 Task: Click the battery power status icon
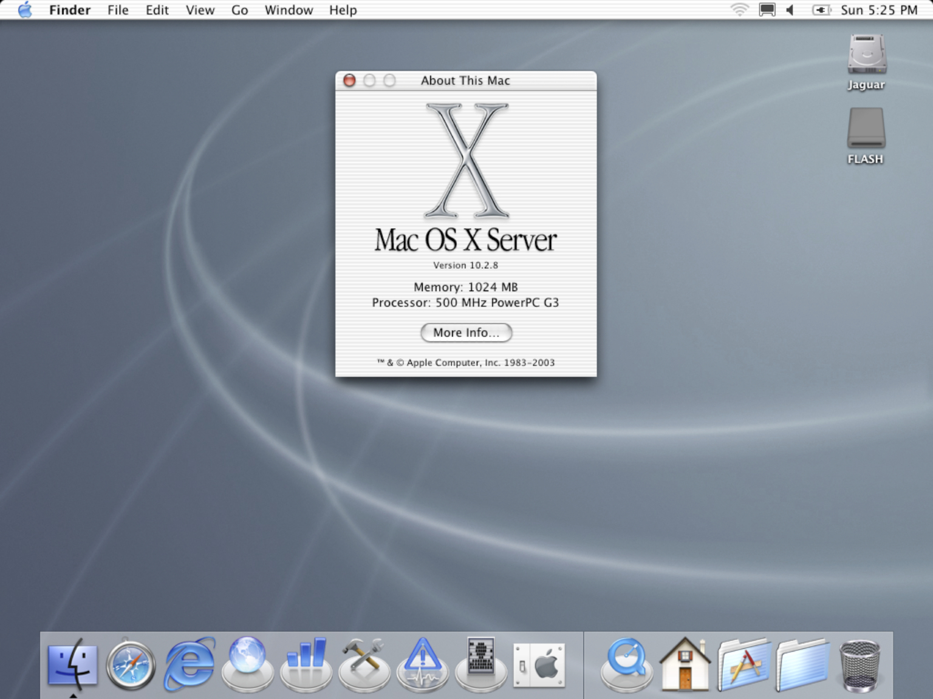coord(821,10)
